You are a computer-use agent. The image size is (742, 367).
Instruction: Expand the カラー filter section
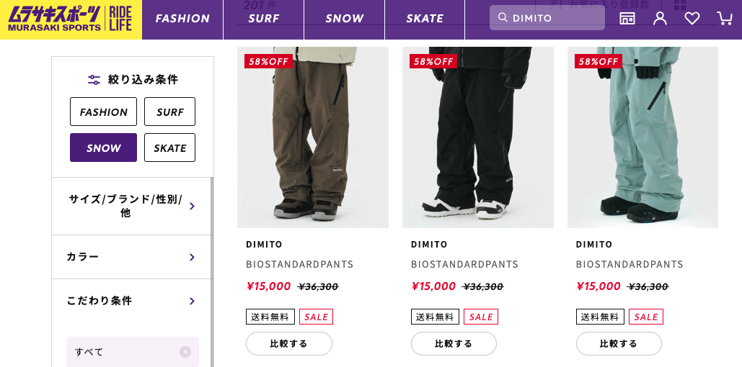133,257
